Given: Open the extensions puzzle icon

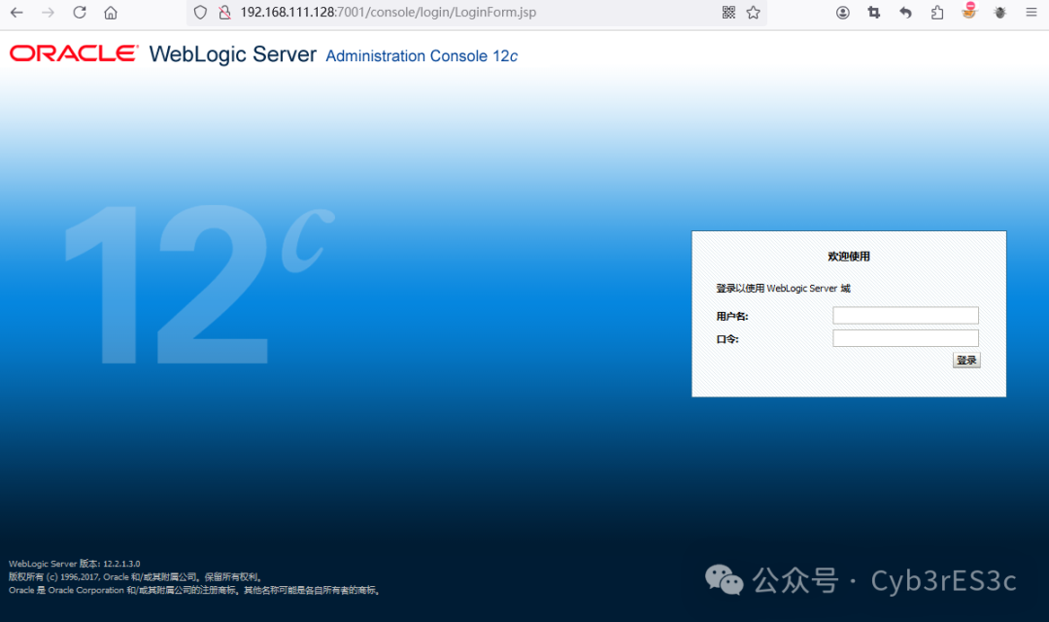Looking at the screenshot, I should (937, 12).
